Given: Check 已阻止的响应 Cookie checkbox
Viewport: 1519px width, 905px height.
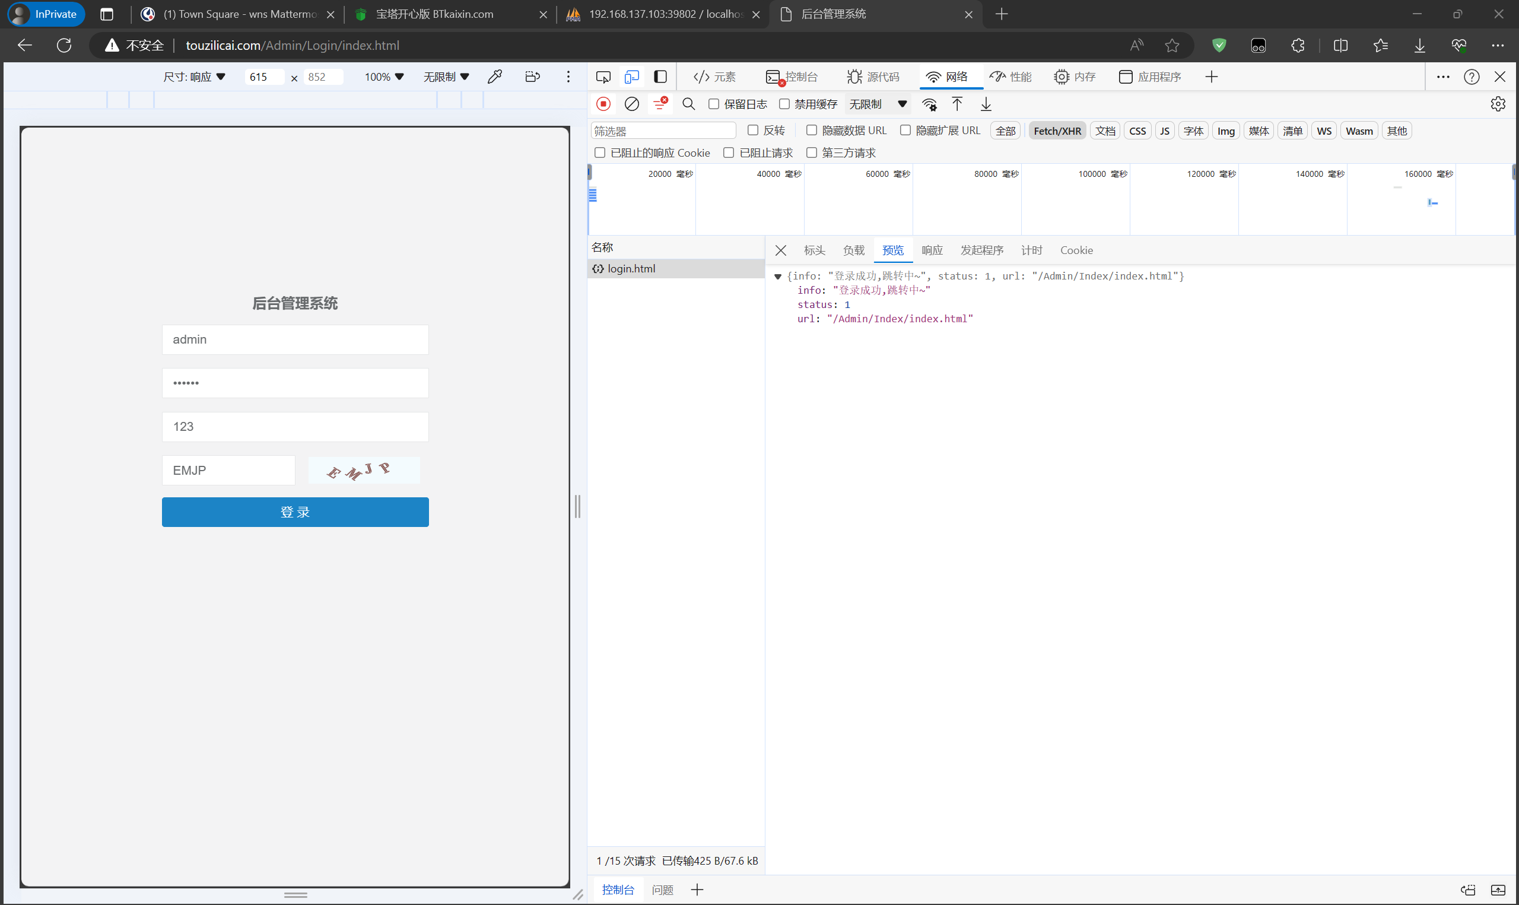Looking at the screenshot, I should click(x=600, y=153).
